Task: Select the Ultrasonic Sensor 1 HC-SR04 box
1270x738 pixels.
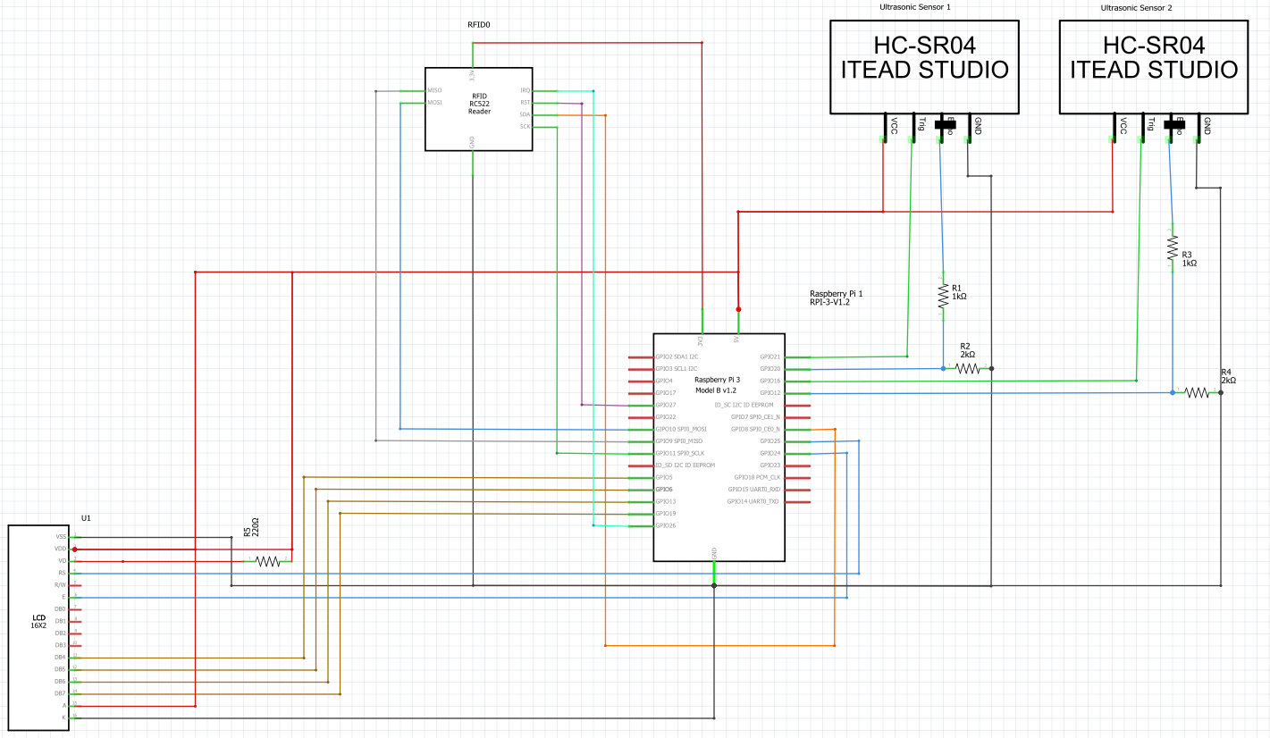Action: point(925,67)
